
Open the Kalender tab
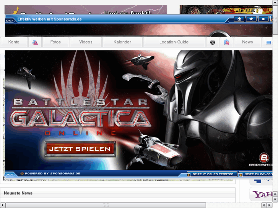pyautogui.click(x=122, y=42)
